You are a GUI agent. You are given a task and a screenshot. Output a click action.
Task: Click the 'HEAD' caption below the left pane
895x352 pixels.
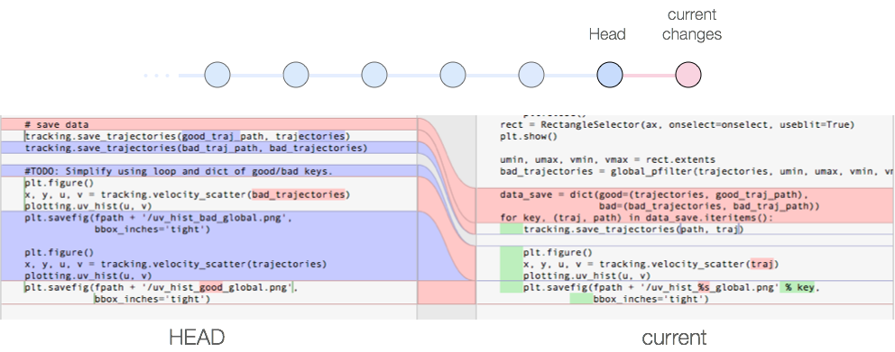[x=197, y=338]
